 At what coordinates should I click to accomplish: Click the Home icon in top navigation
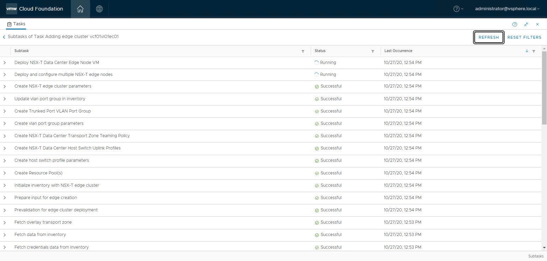tap(80, 9)
